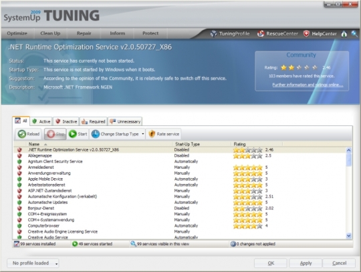
Task: Select the Ablagemappe service row
Action: click(180, 155)
